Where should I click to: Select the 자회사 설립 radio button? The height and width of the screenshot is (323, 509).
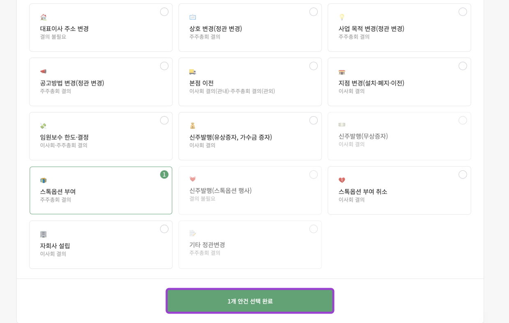(x=164, y=229)
